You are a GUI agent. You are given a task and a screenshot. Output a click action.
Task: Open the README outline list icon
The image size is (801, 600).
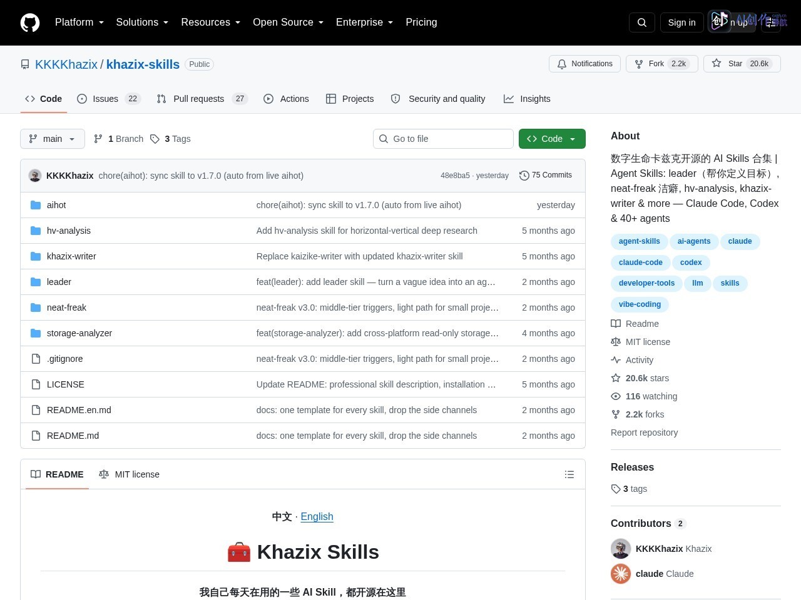point(569,474)
